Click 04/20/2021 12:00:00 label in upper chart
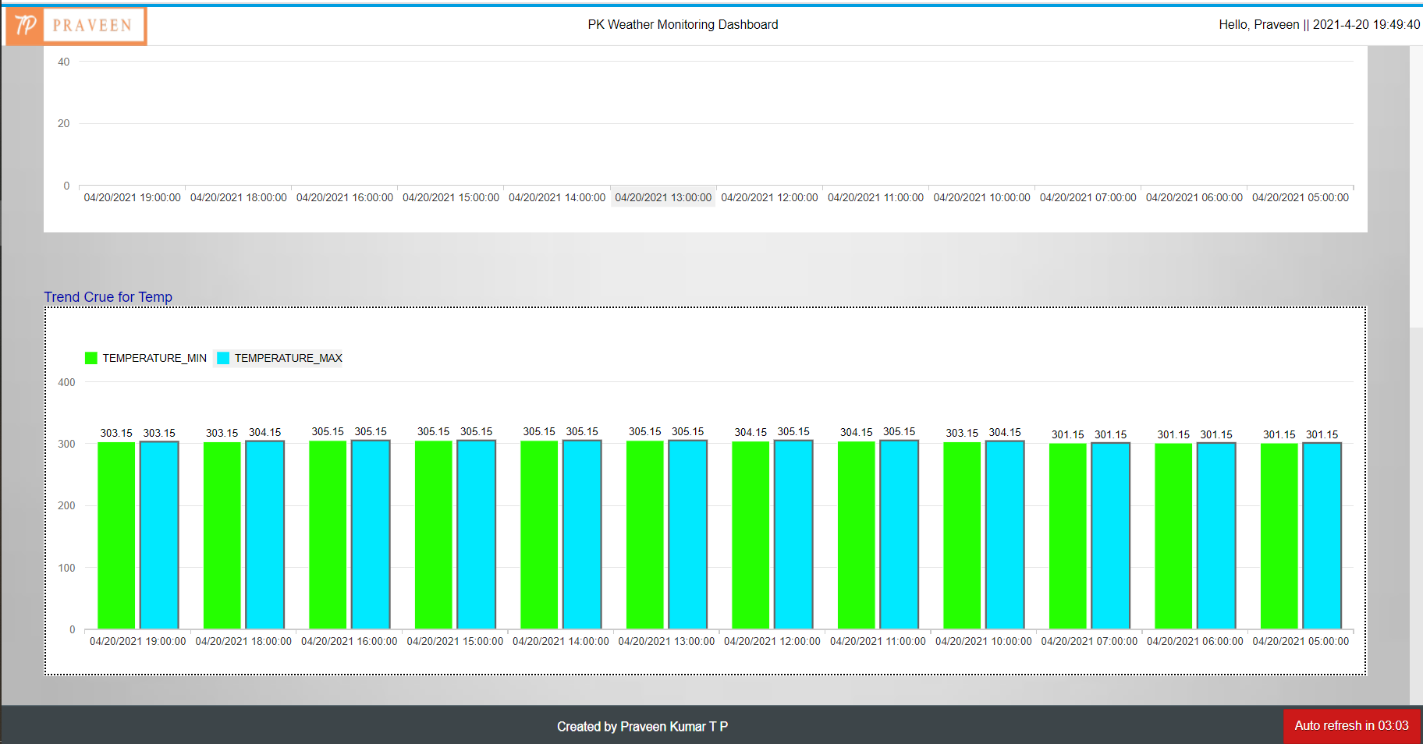Viewport: 1423px width, 744px height. [x=769, y=197]
